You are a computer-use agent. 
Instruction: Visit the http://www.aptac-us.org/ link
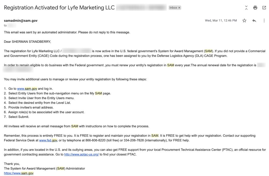[x=82, y=155]
